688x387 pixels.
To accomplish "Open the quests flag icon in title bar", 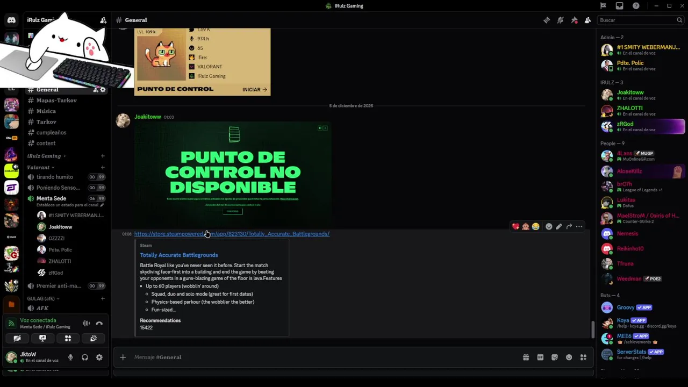I will [603, 6].
